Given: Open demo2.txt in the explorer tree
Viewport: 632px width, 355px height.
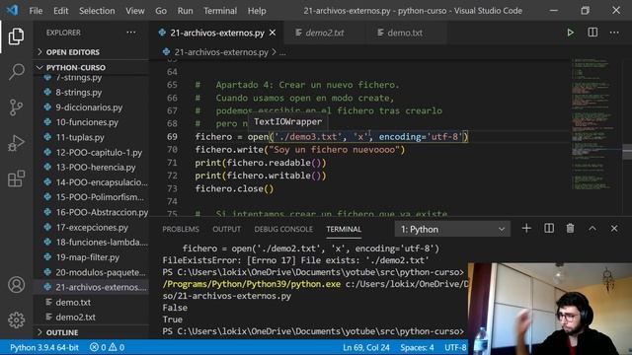Looking at the screenshot, I should [x=75, y=318].
